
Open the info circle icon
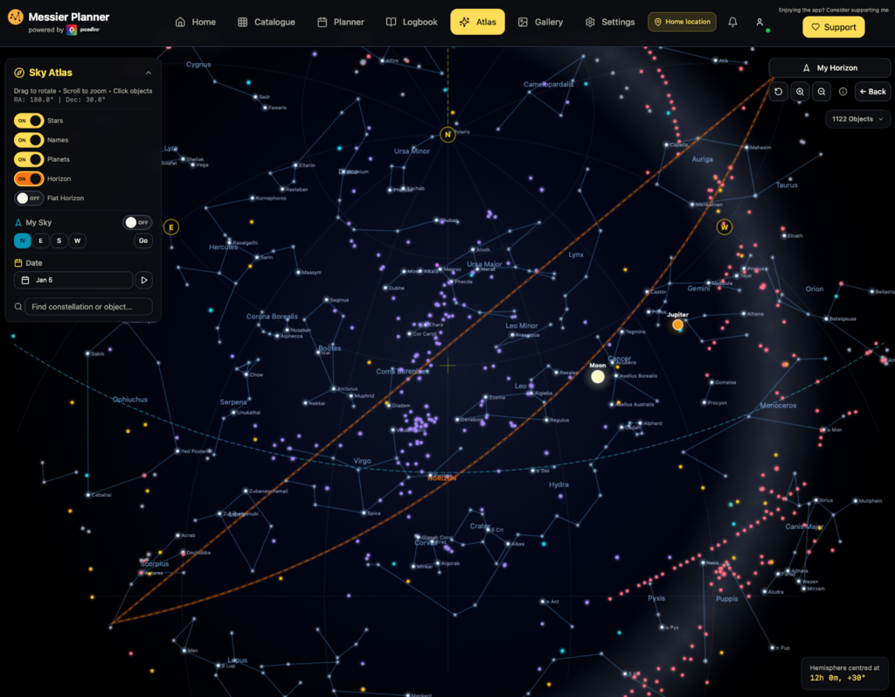click(843, 92)
